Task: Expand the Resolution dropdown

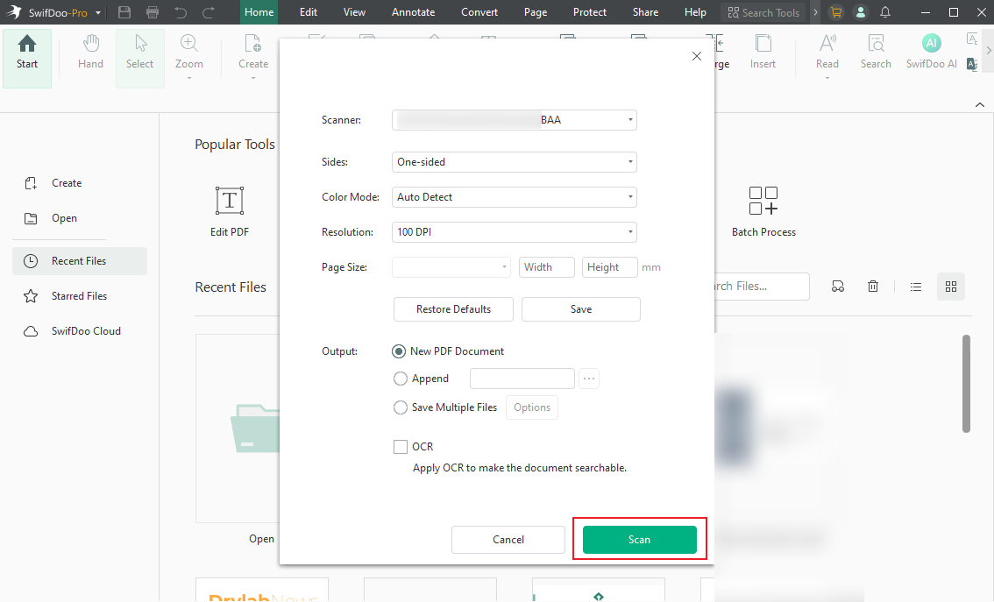Action: (514, 231)
